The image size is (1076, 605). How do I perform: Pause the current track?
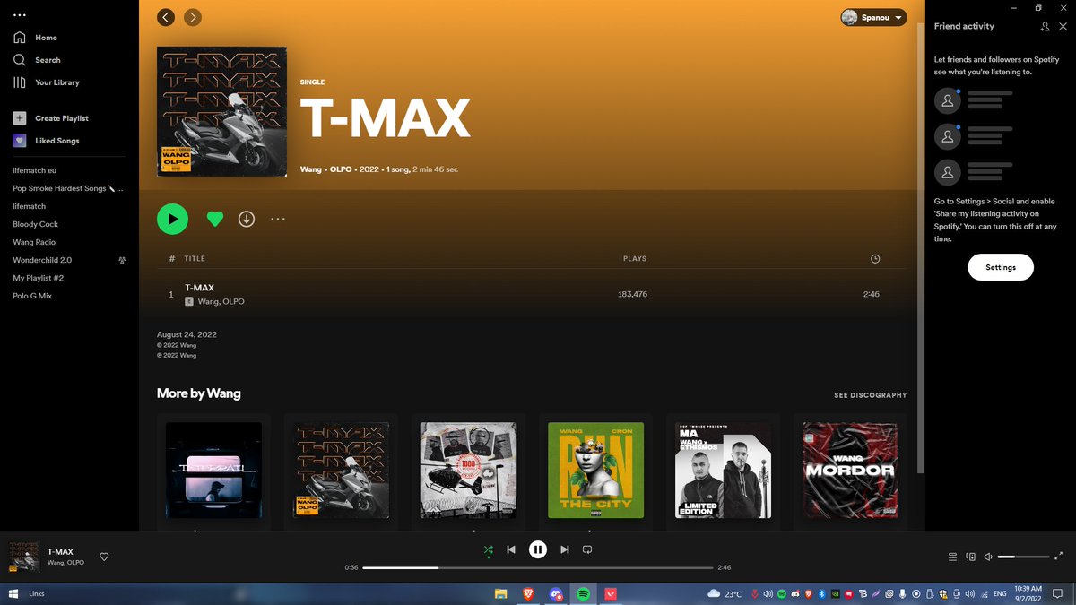537,549
